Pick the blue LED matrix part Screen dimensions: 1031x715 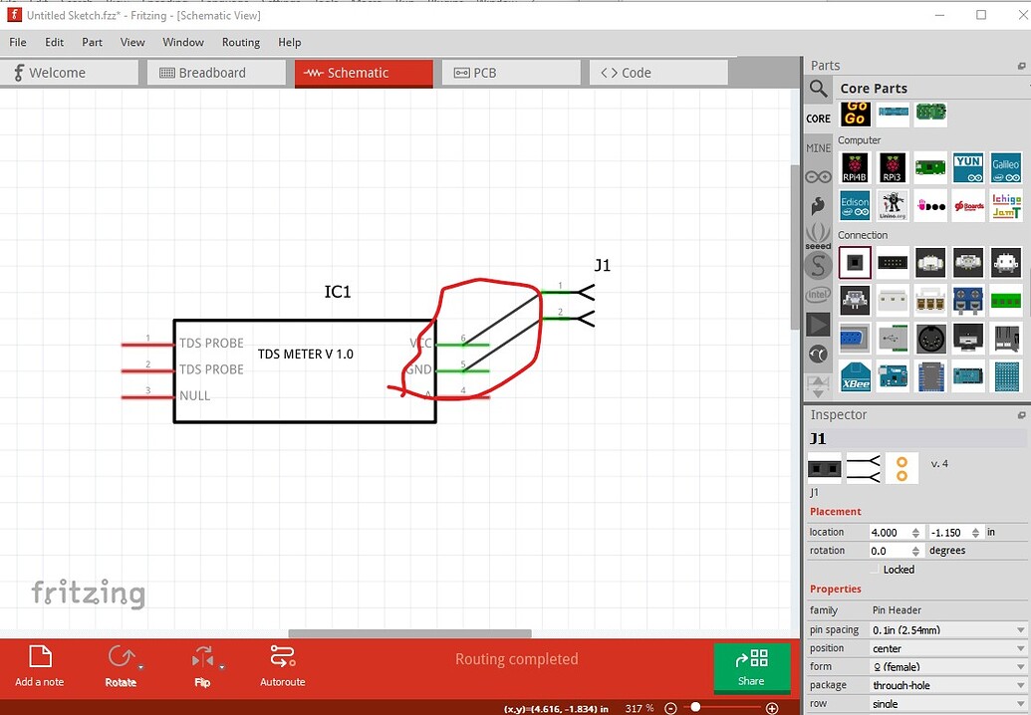point(1005,375)
